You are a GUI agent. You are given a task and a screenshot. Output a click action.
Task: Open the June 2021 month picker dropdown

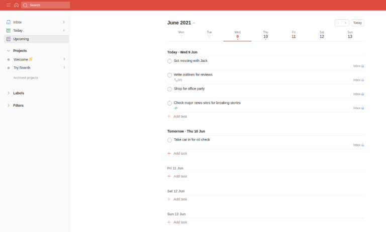(181, 23)
